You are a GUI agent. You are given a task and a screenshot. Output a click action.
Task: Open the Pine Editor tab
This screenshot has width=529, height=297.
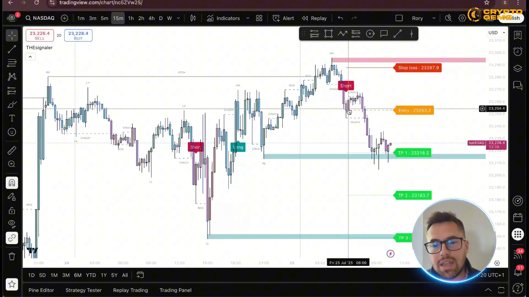point(41,290)
